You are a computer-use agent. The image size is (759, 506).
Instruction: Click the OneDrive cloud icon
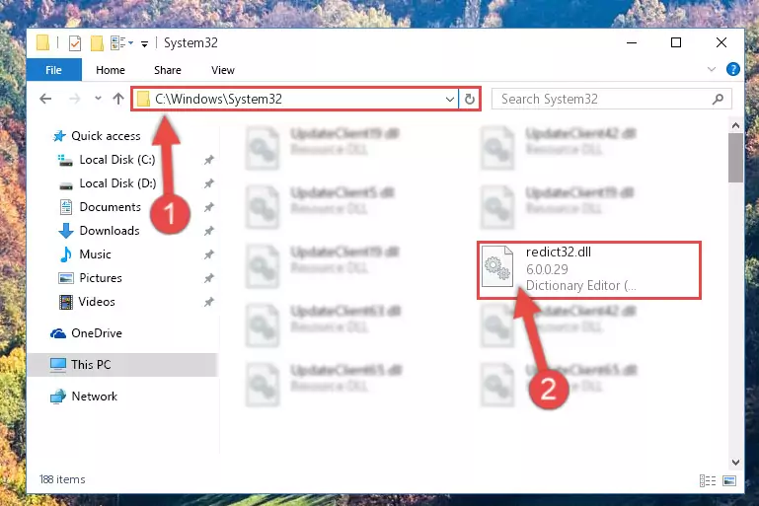point(58,333)
